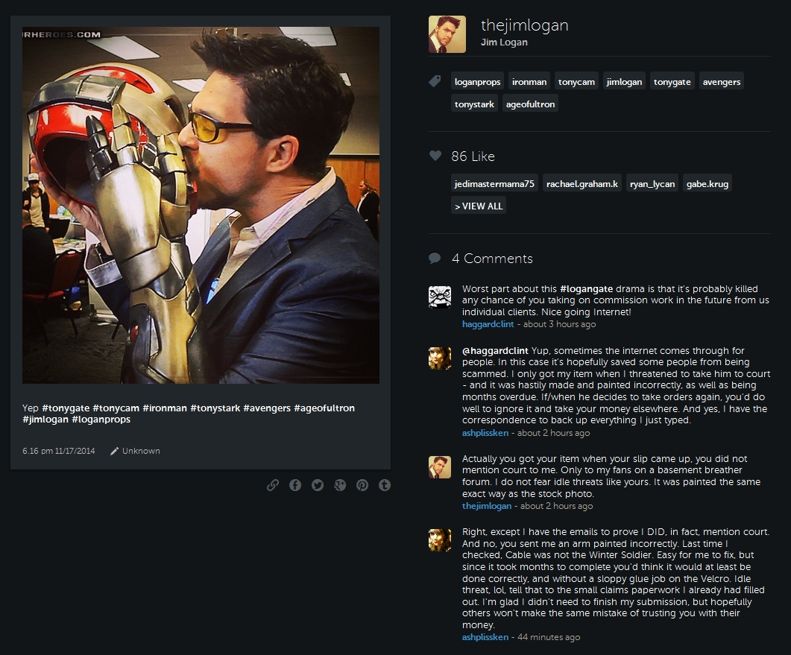Select the ironman tag chip
This screenshot has width=791, height=655.
point(529,82)
